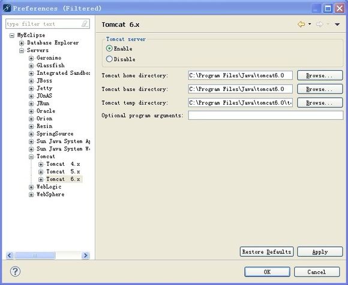Select the WebLogic tree item
Screen dimensions: 348x285
(x=49, y=187)
